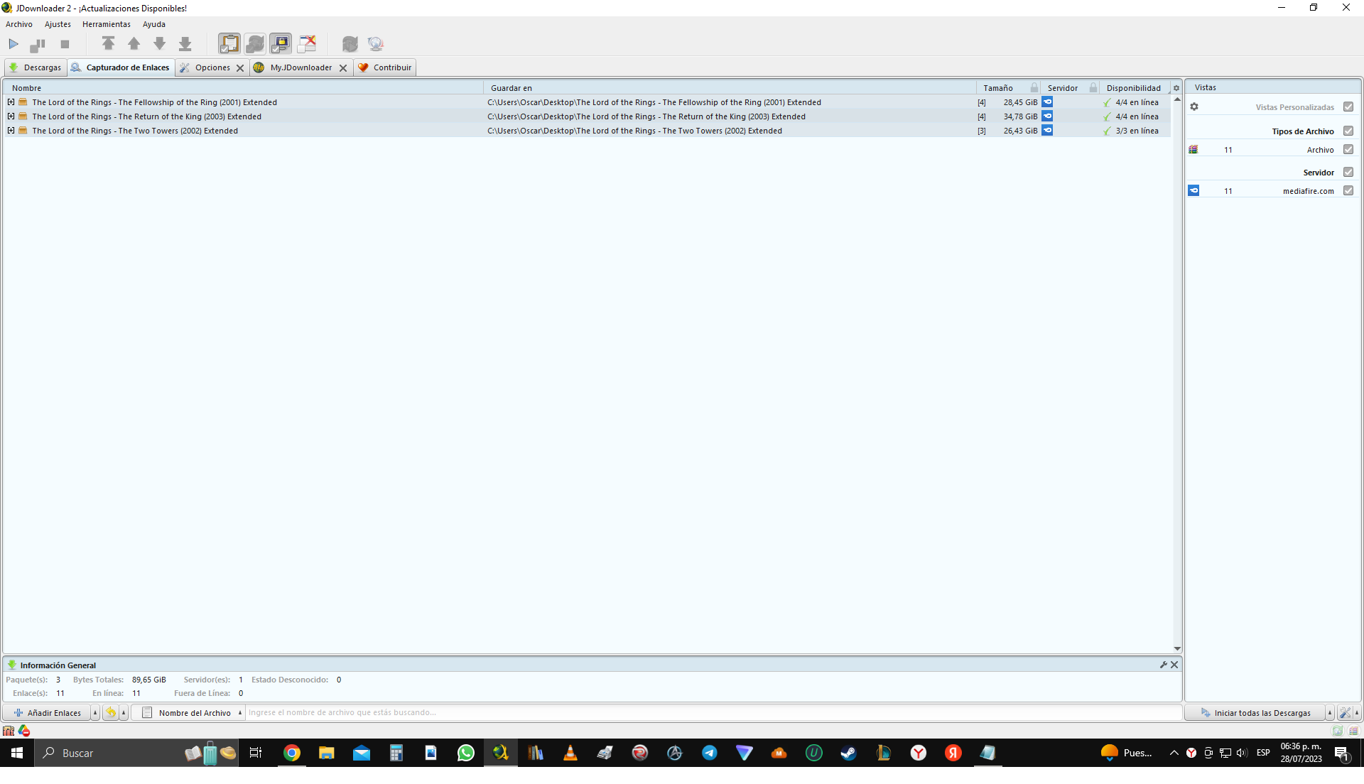Toggle the mediafire.com checkbox

[1348, 191]
